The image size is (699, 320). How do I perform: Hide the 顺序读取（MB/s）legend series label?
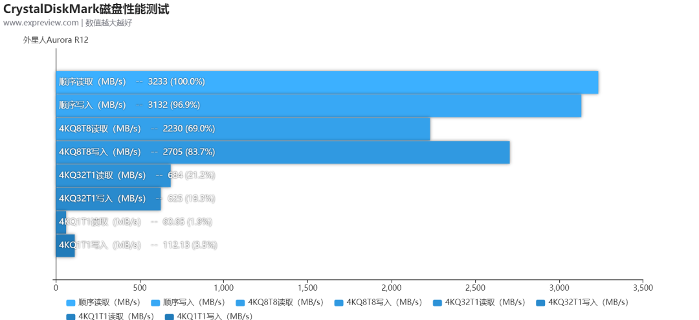[109, 303]
